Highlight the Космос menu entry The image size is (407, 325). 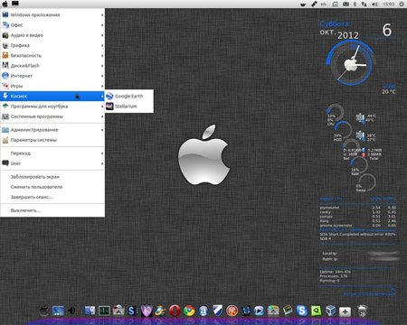pos(52,96)
